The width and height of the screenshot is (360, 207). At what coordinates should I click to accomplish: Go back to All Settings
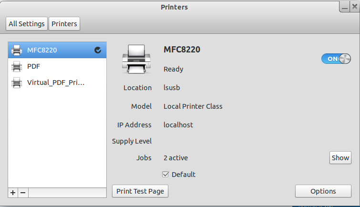click(x=27, y=23)
